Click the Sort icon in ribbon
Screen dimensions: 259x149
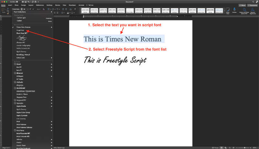click(71, 9)
